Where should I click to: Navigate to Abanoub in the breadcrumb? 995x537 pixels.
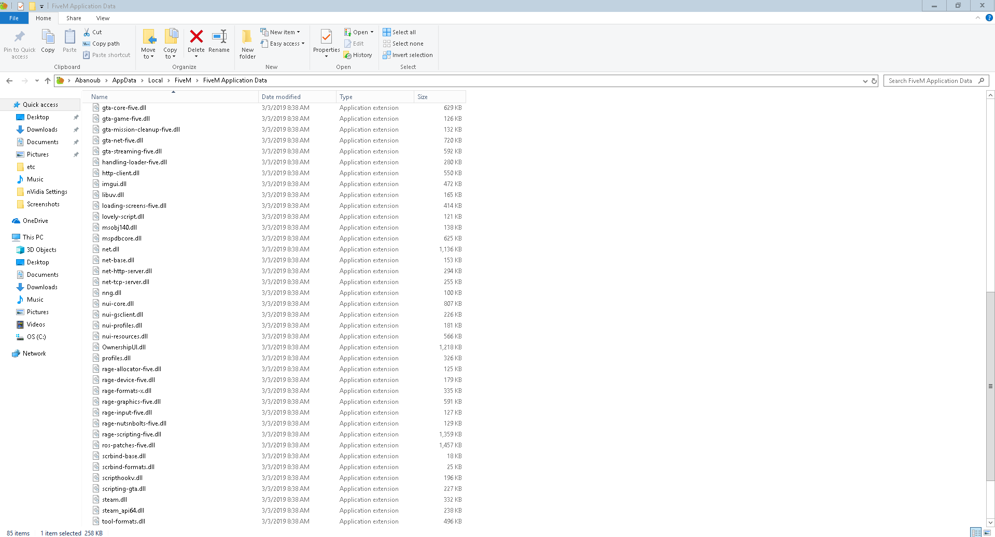tap(88, 80)
